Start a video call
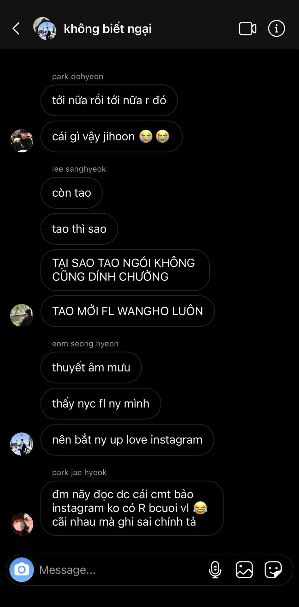Image resolution: width=299 pixels, height=607 pixels. 247,28
